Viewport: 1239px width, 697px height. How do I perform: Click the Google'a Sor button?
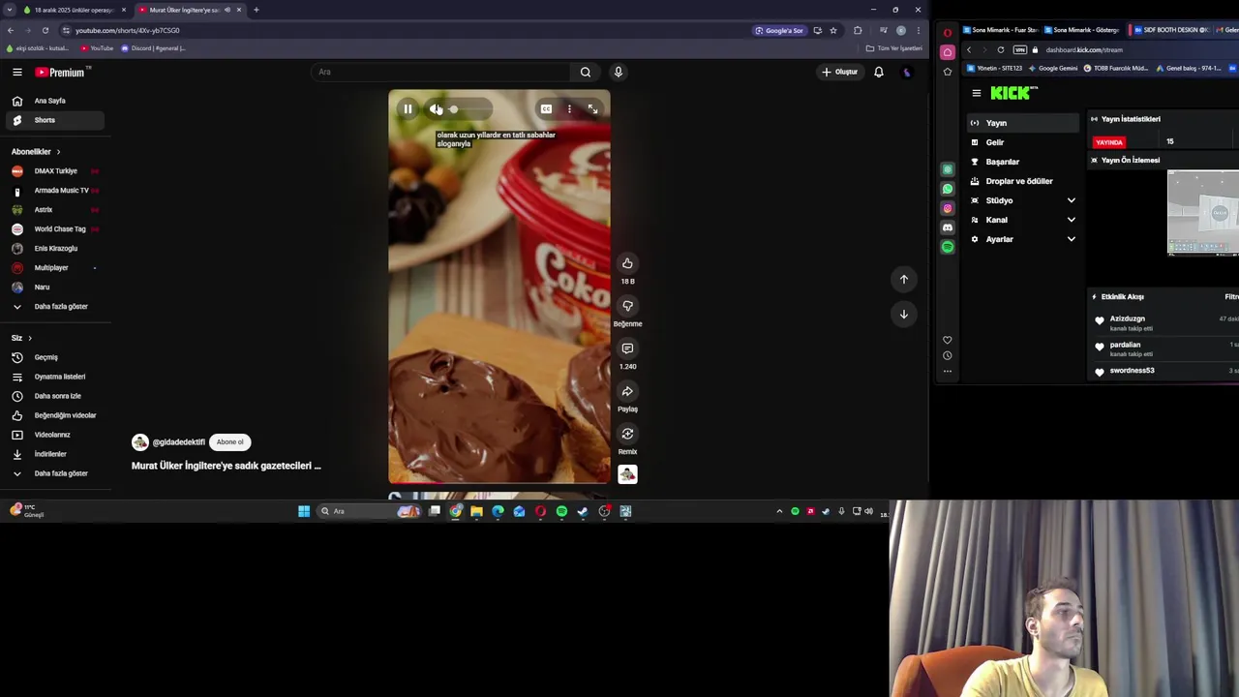tap(780, 30)
